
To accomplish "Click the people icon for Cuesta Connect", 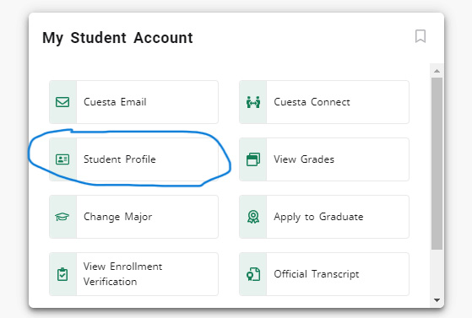I will (253, 102).
